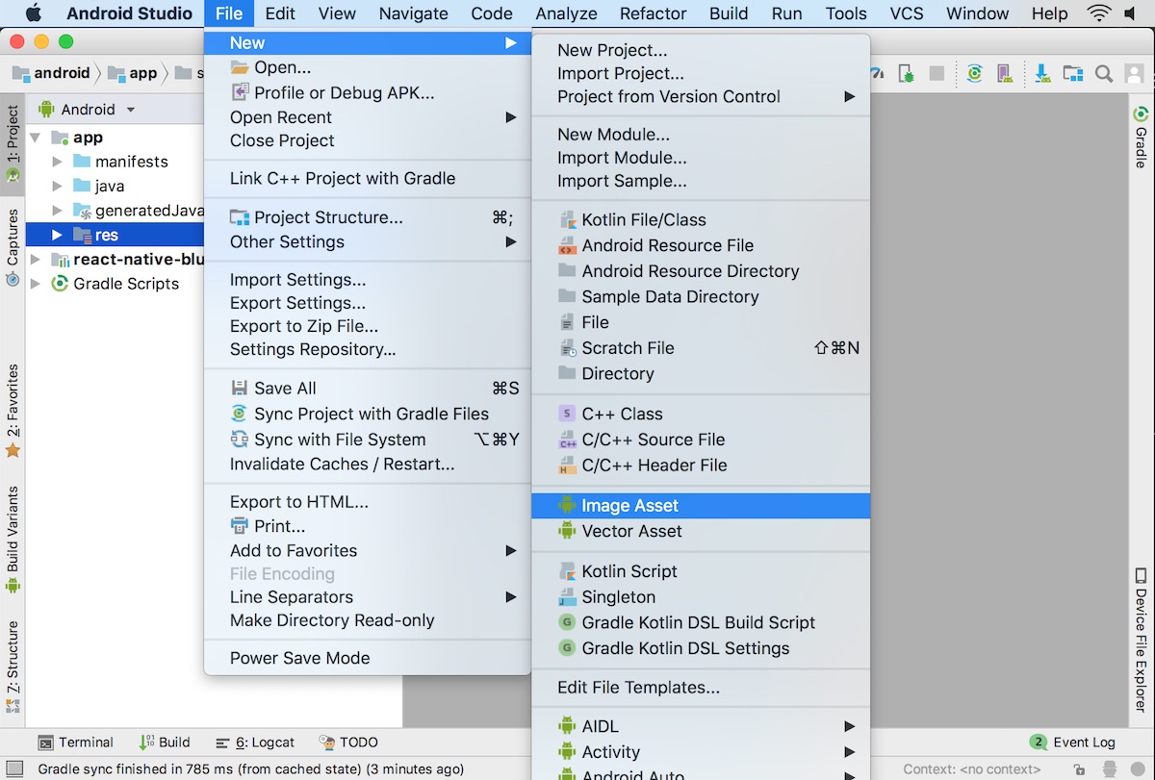The height and width of the screenshot is (780, 1155).
Task: Click the read-only lock toggle in the status bar
Action: [x=1079, y=768]
